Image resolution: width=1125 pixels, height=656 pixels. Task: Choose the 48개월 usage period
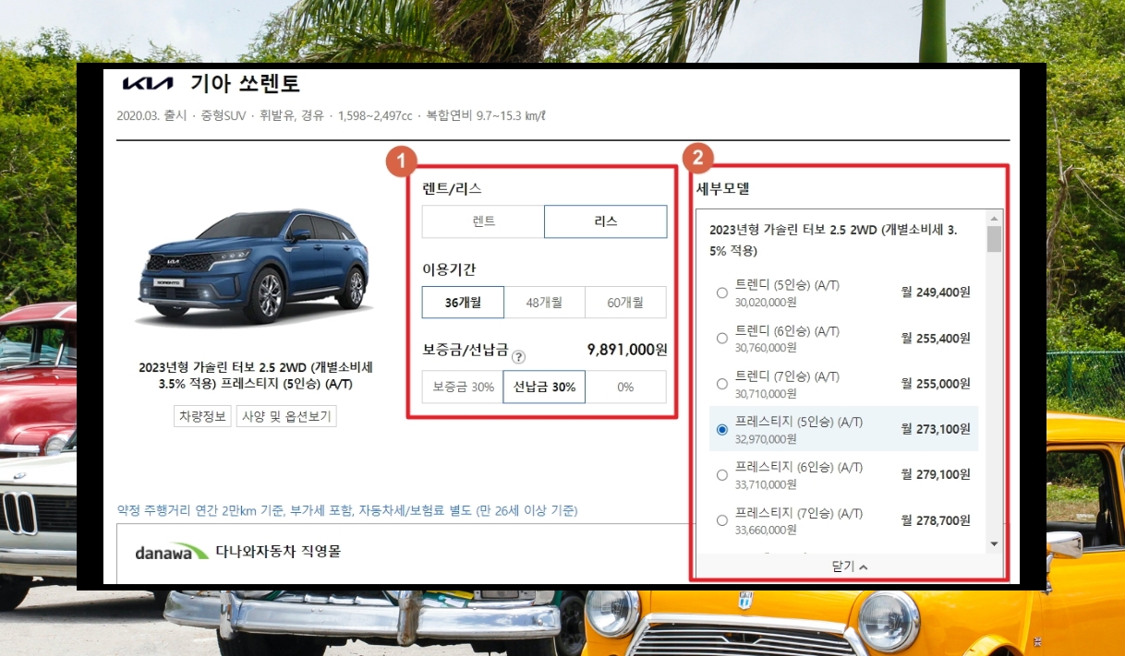point(544,302)
